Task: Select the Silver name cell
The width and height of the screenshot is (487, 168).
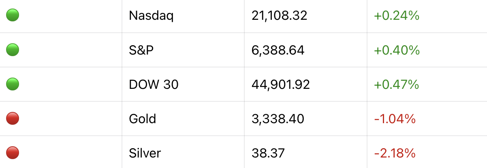Action: click(x=145, y=153)
